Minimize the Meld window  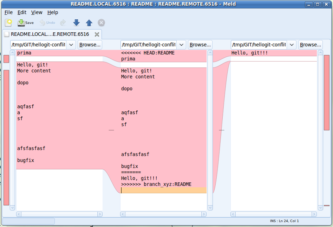tap(309, 4)
